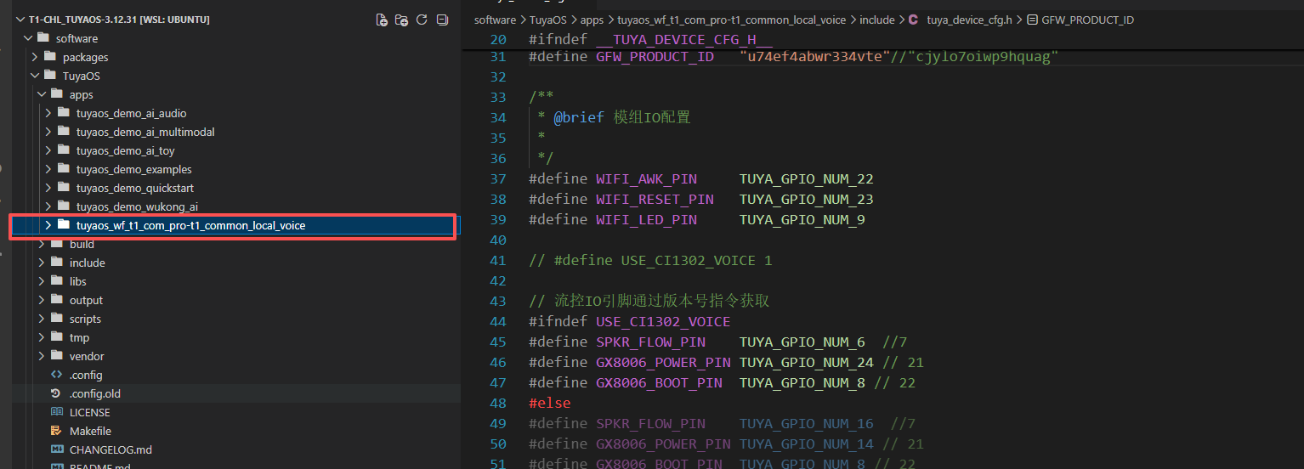Viewport: 1304px width, 469px height.
Task: Click folder icon beside output
Action: pos(57,300)
